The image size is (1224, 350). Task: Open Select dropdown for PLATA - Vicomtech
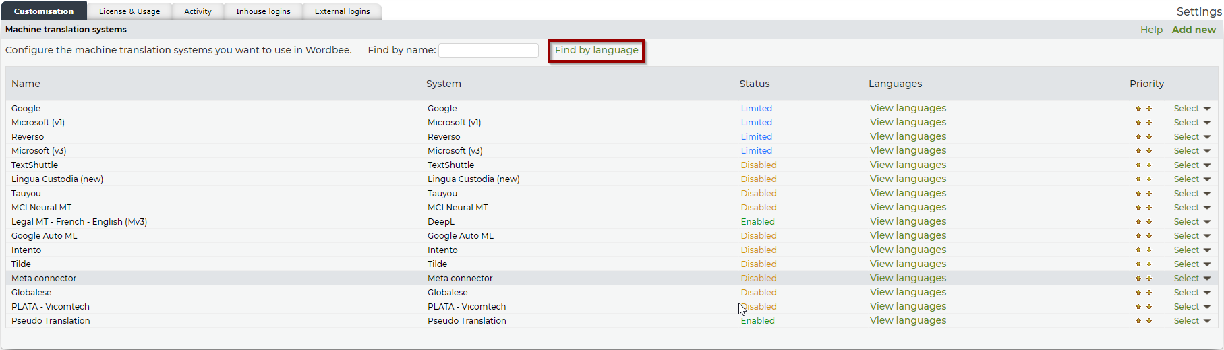point(1192,307)
